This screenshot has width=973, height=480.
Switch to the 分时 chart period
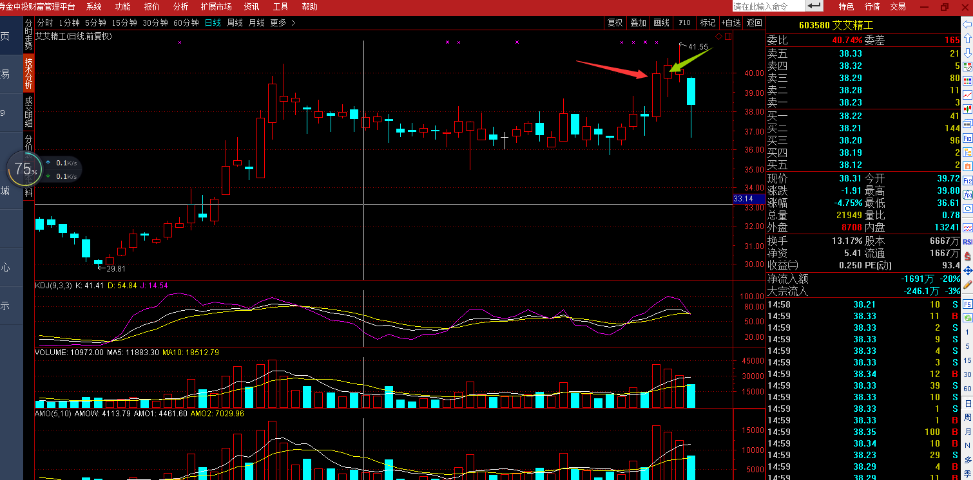[x=45, y=23]
